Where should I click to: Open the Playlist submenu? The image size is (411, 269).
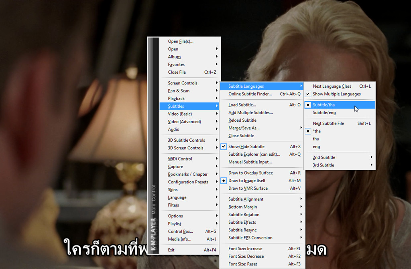[189, 224]
